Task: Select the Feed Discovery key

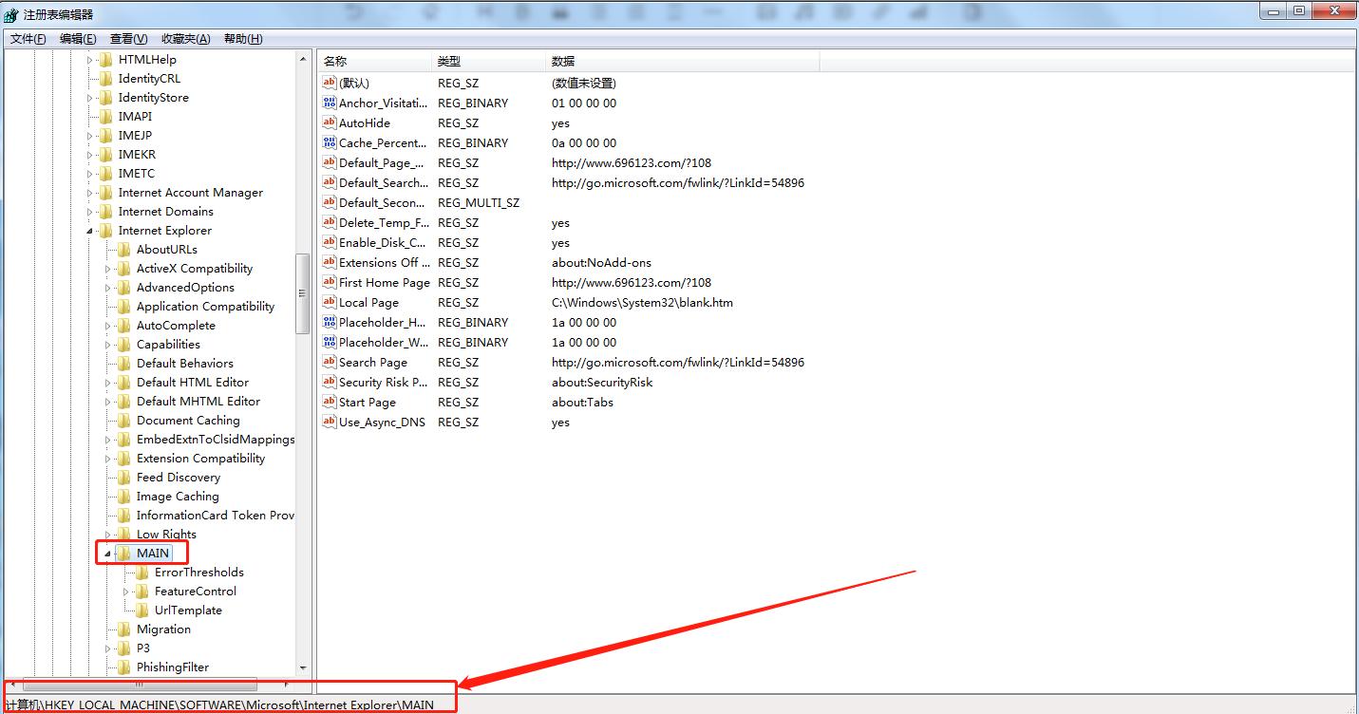Action: tap(179, 477)
